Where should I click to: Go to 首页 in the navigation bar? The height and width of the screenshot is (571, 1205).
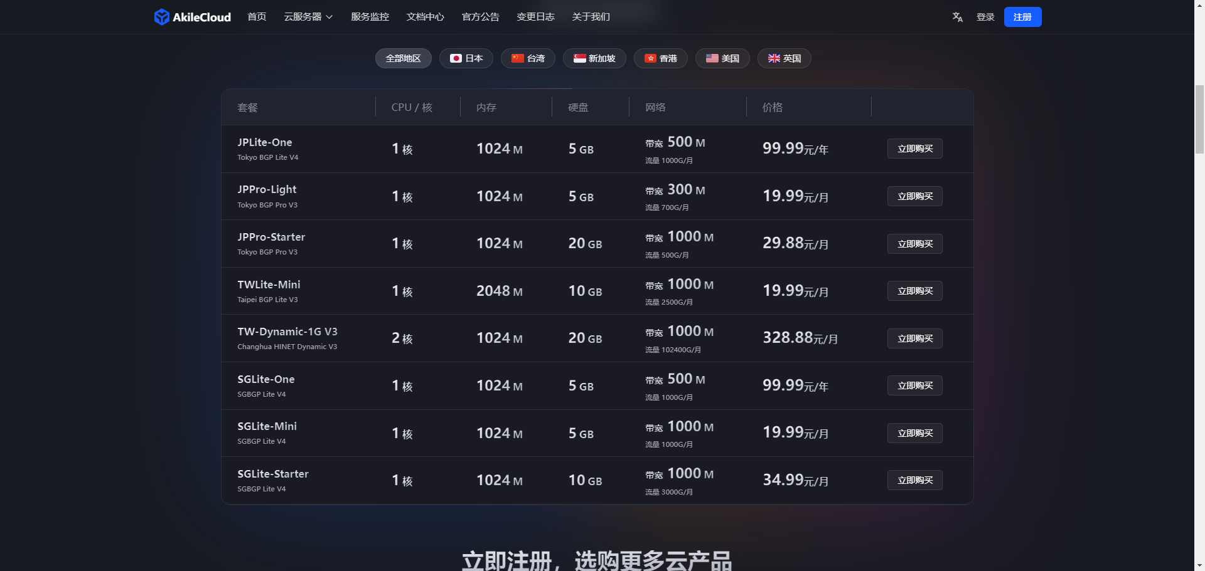click(x=257, y=17)
